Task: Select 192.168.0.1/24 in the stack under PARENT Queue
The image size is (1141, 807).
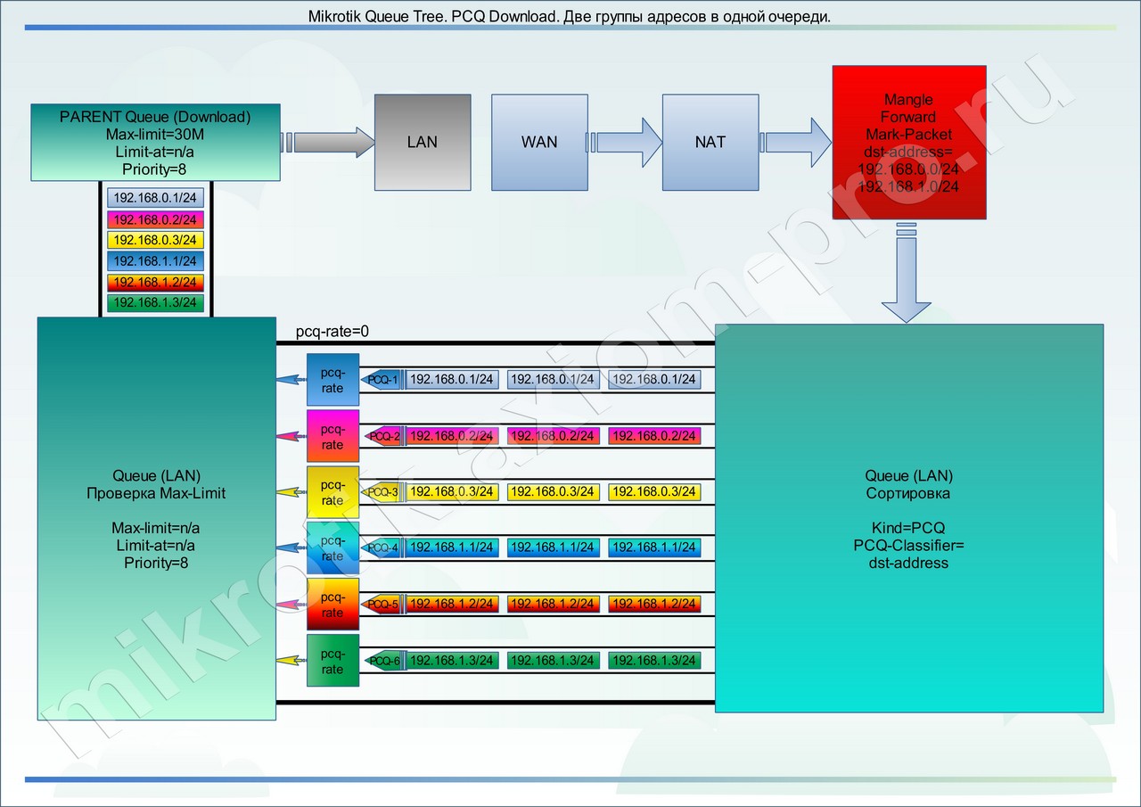Action: [155, 197]
